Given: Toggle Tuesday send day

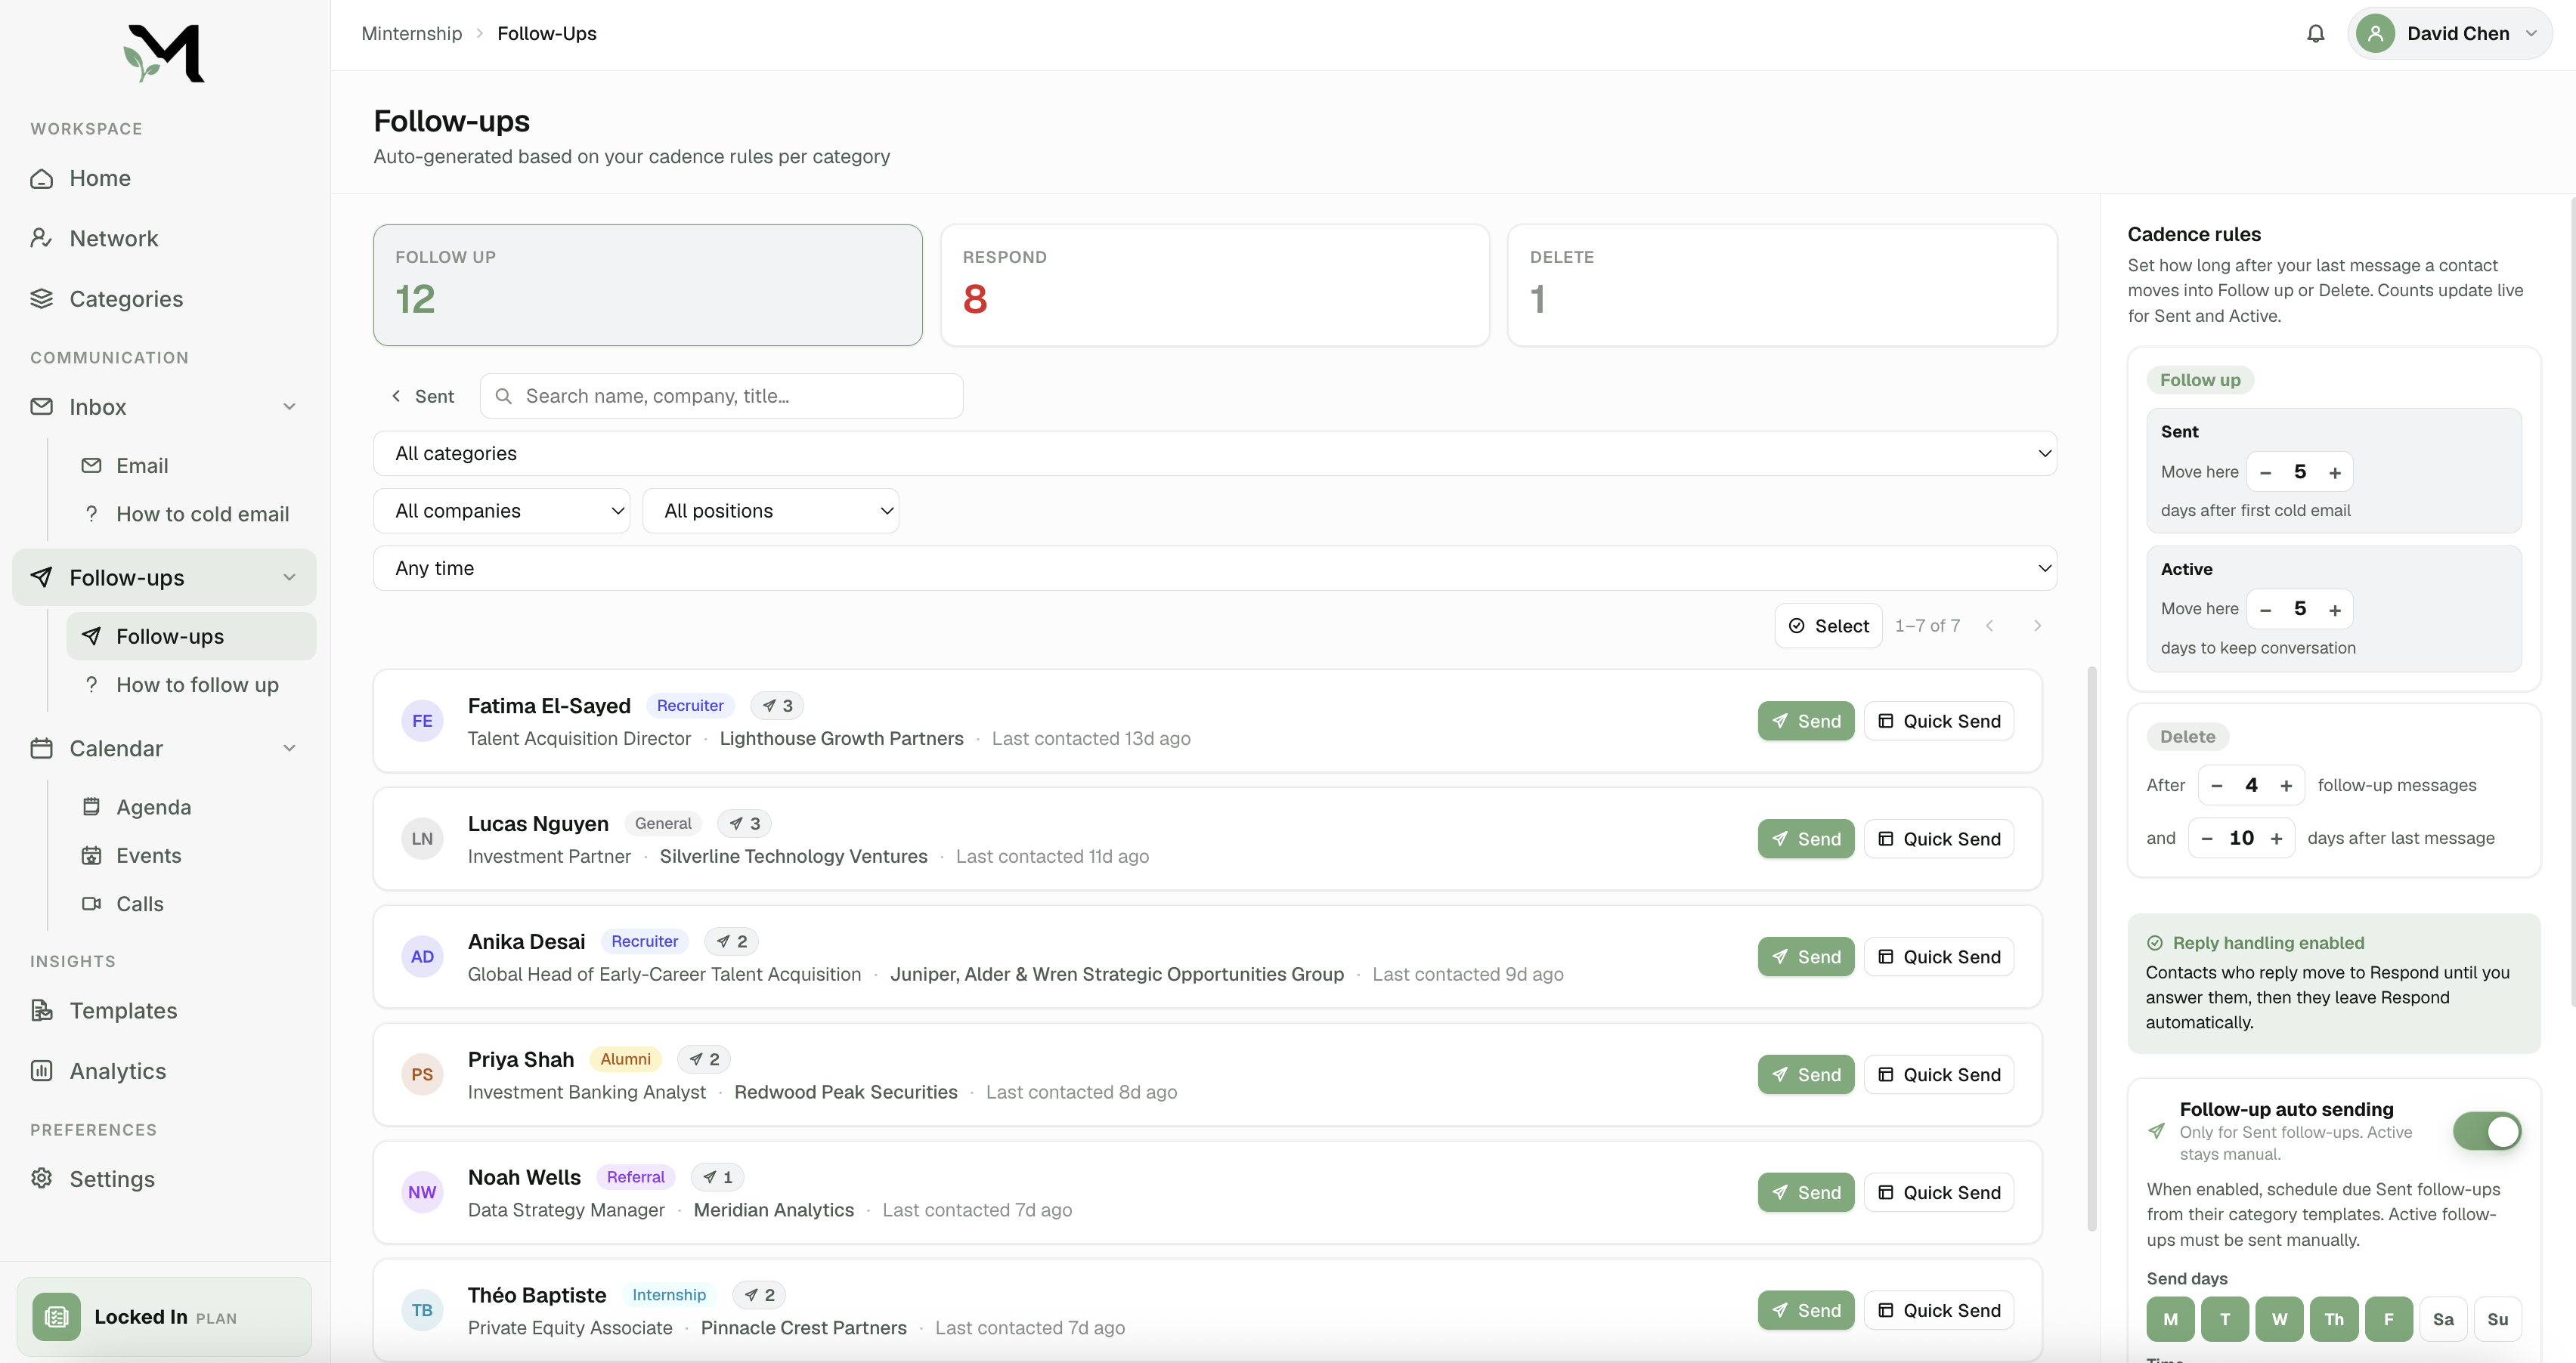Looking at the screenshot, I should [x=2225, y=1319].
